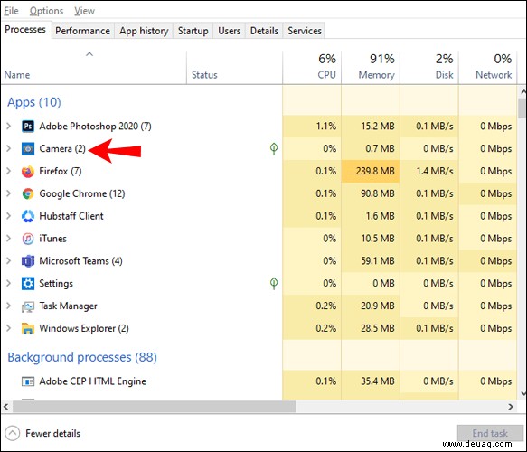Click the vertical scrollbar down arrow

[522, 392]
